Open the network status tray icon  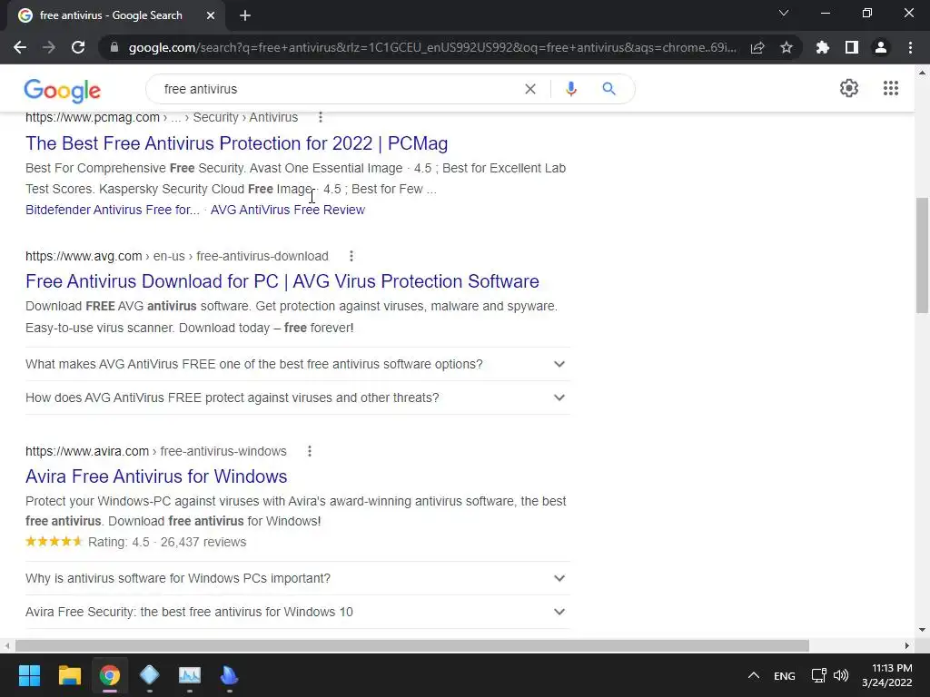(x=818, y=675)
